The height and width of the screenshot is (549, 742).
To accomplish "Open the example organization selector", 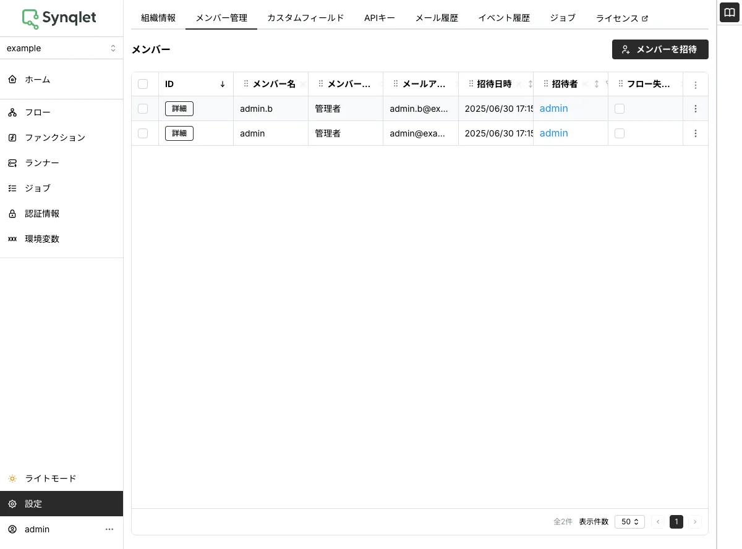I will point(61,48).
